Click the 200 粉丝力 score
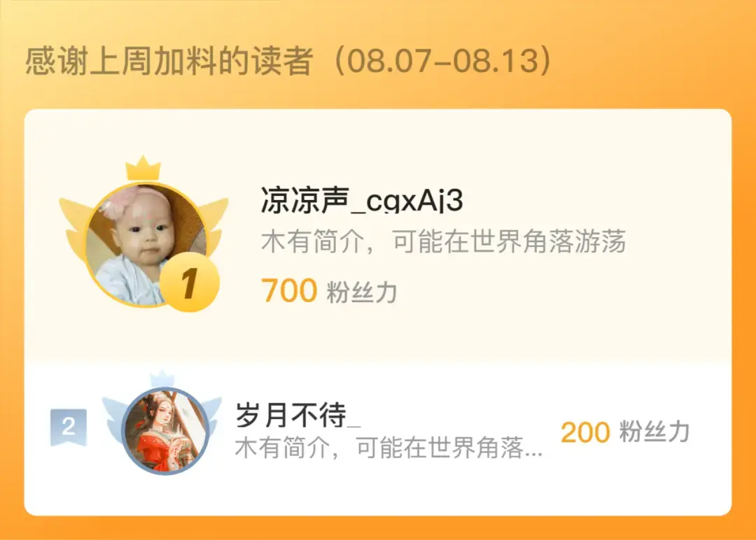Image resolution: width=756 pixels, height=540 pixels. point(625,432)
